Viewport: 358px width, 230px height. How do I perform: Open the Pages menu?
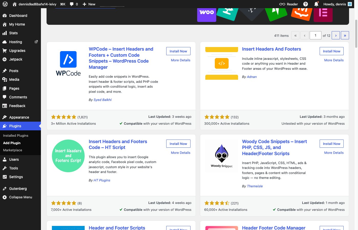[x=20, y=88]
